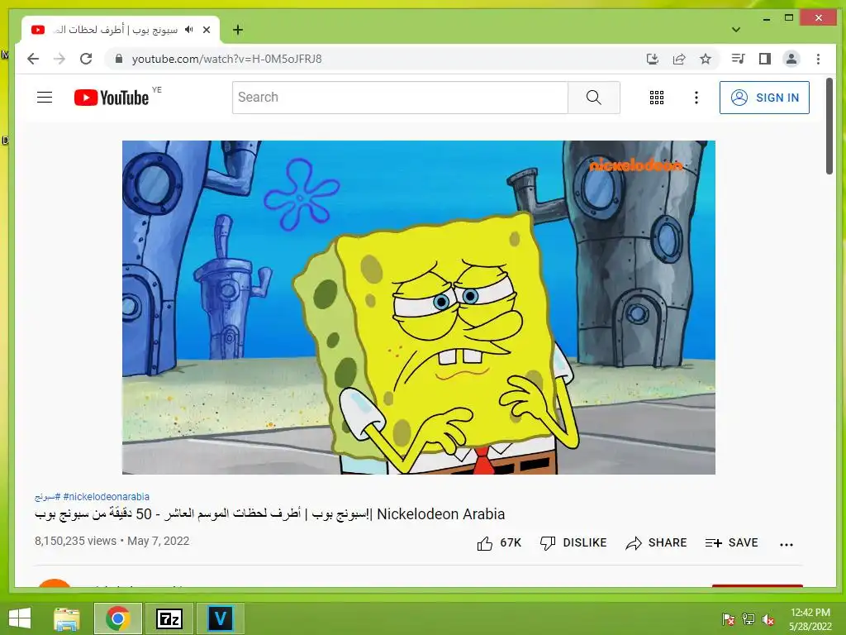Open the YouTube settings three-dot menu

(696, 98)
